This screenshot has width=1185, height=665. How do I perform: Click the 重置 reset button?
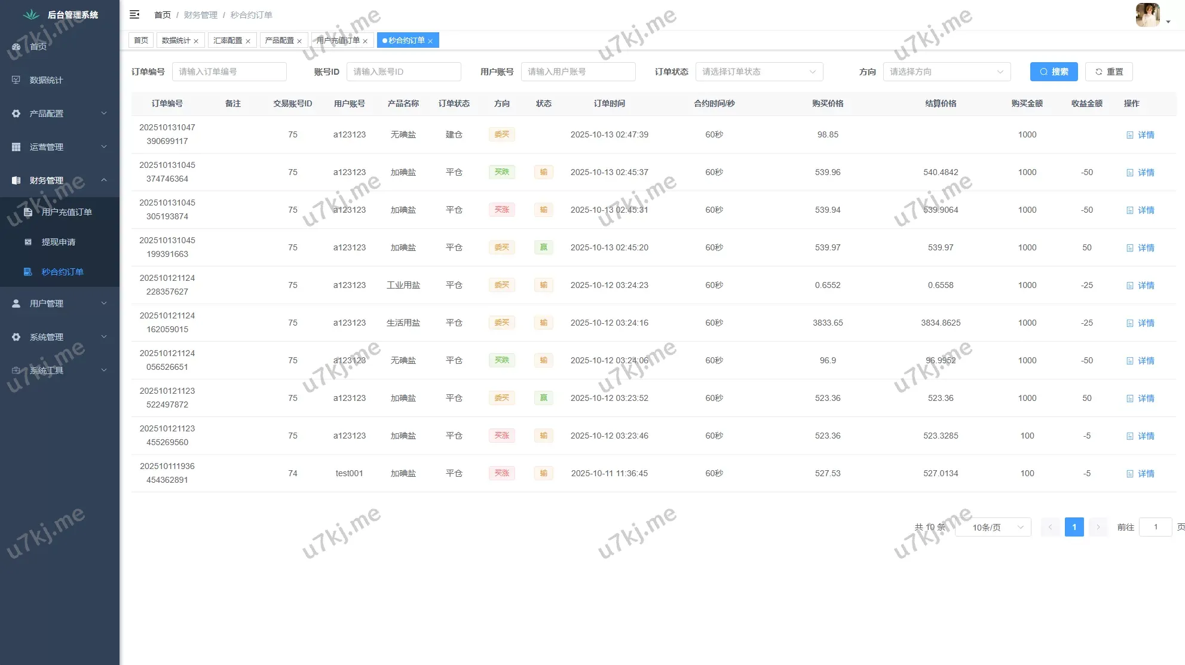[1109, 72]
